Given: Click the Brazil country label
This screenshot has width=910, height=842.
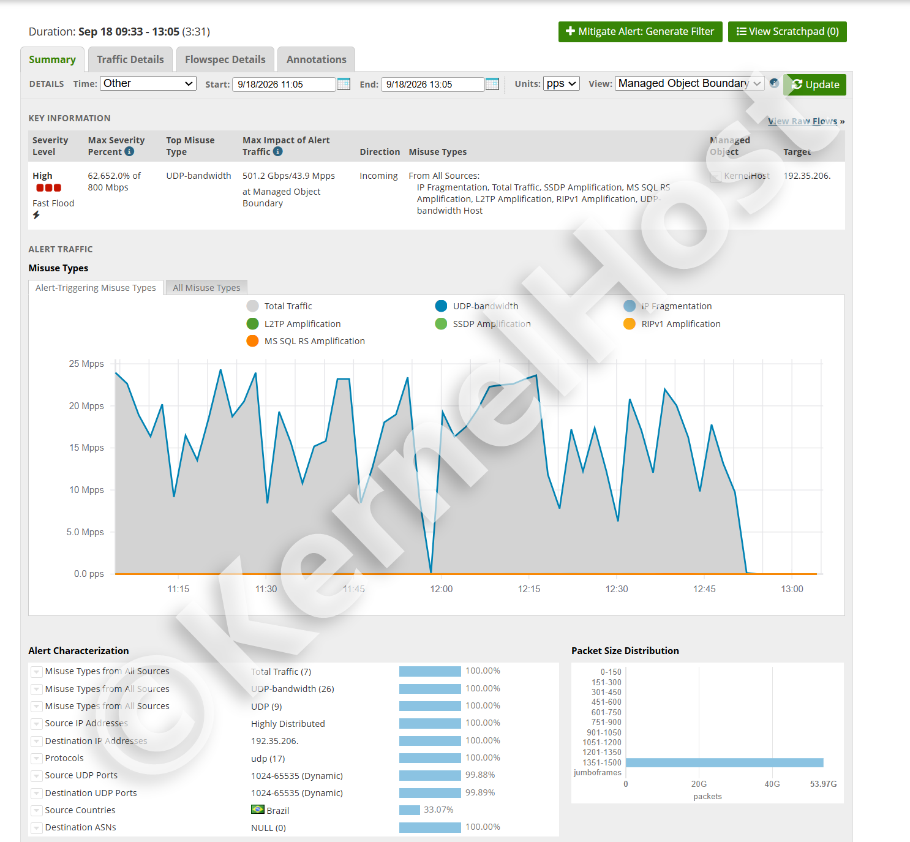Looking at the screenshot, I should click(277, 811).
